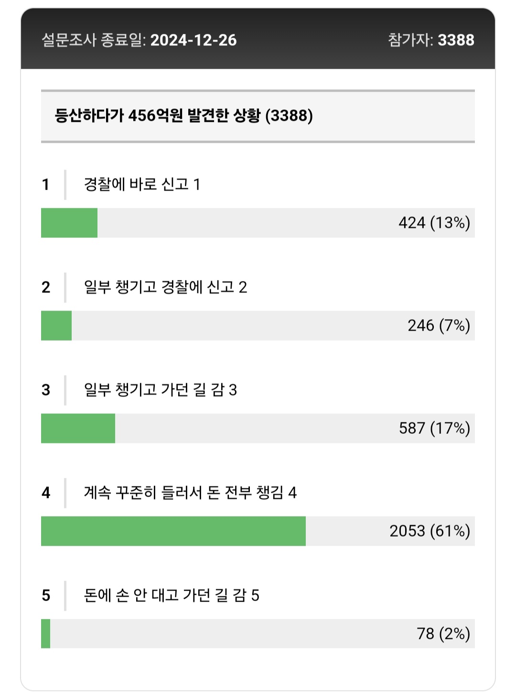Click green bar for option 3

(x=78, y=428)
